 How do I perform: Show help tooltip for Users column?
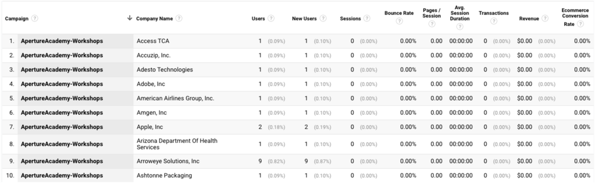271,19
